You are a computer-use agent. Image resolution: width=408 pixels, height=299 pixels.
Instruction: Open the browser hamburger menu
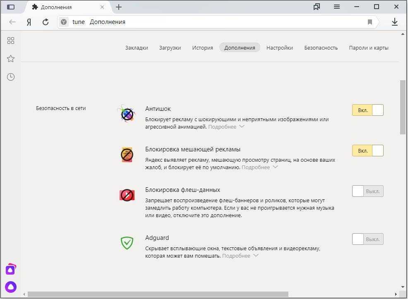click(337, 7)
